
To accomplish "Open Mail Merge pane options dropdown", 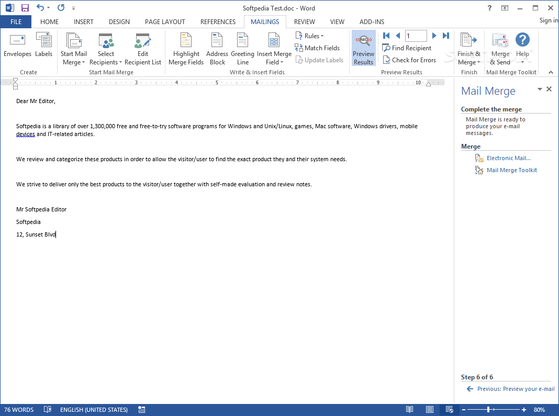I will (540, 89).
